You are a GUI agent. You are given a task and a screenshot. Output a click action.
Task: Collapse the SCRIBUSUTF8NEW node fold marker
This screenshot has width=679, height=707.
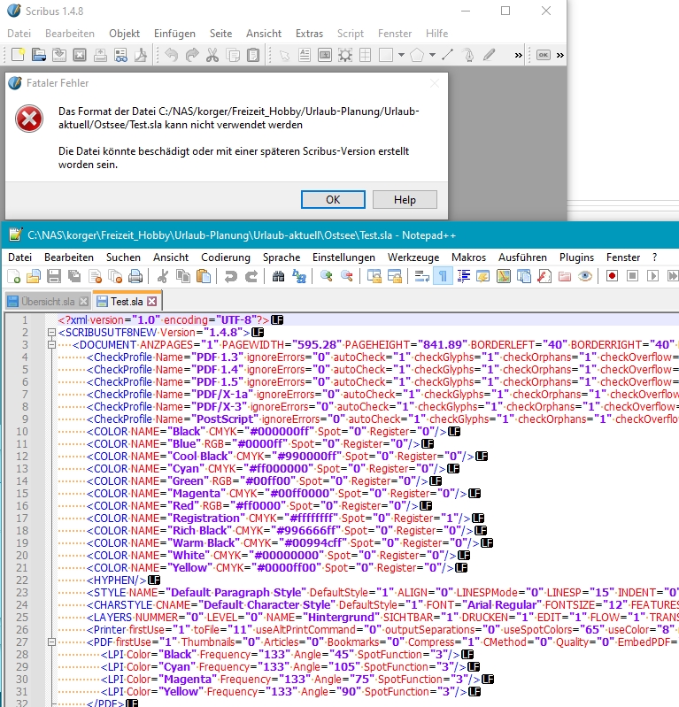click(50, 332)
